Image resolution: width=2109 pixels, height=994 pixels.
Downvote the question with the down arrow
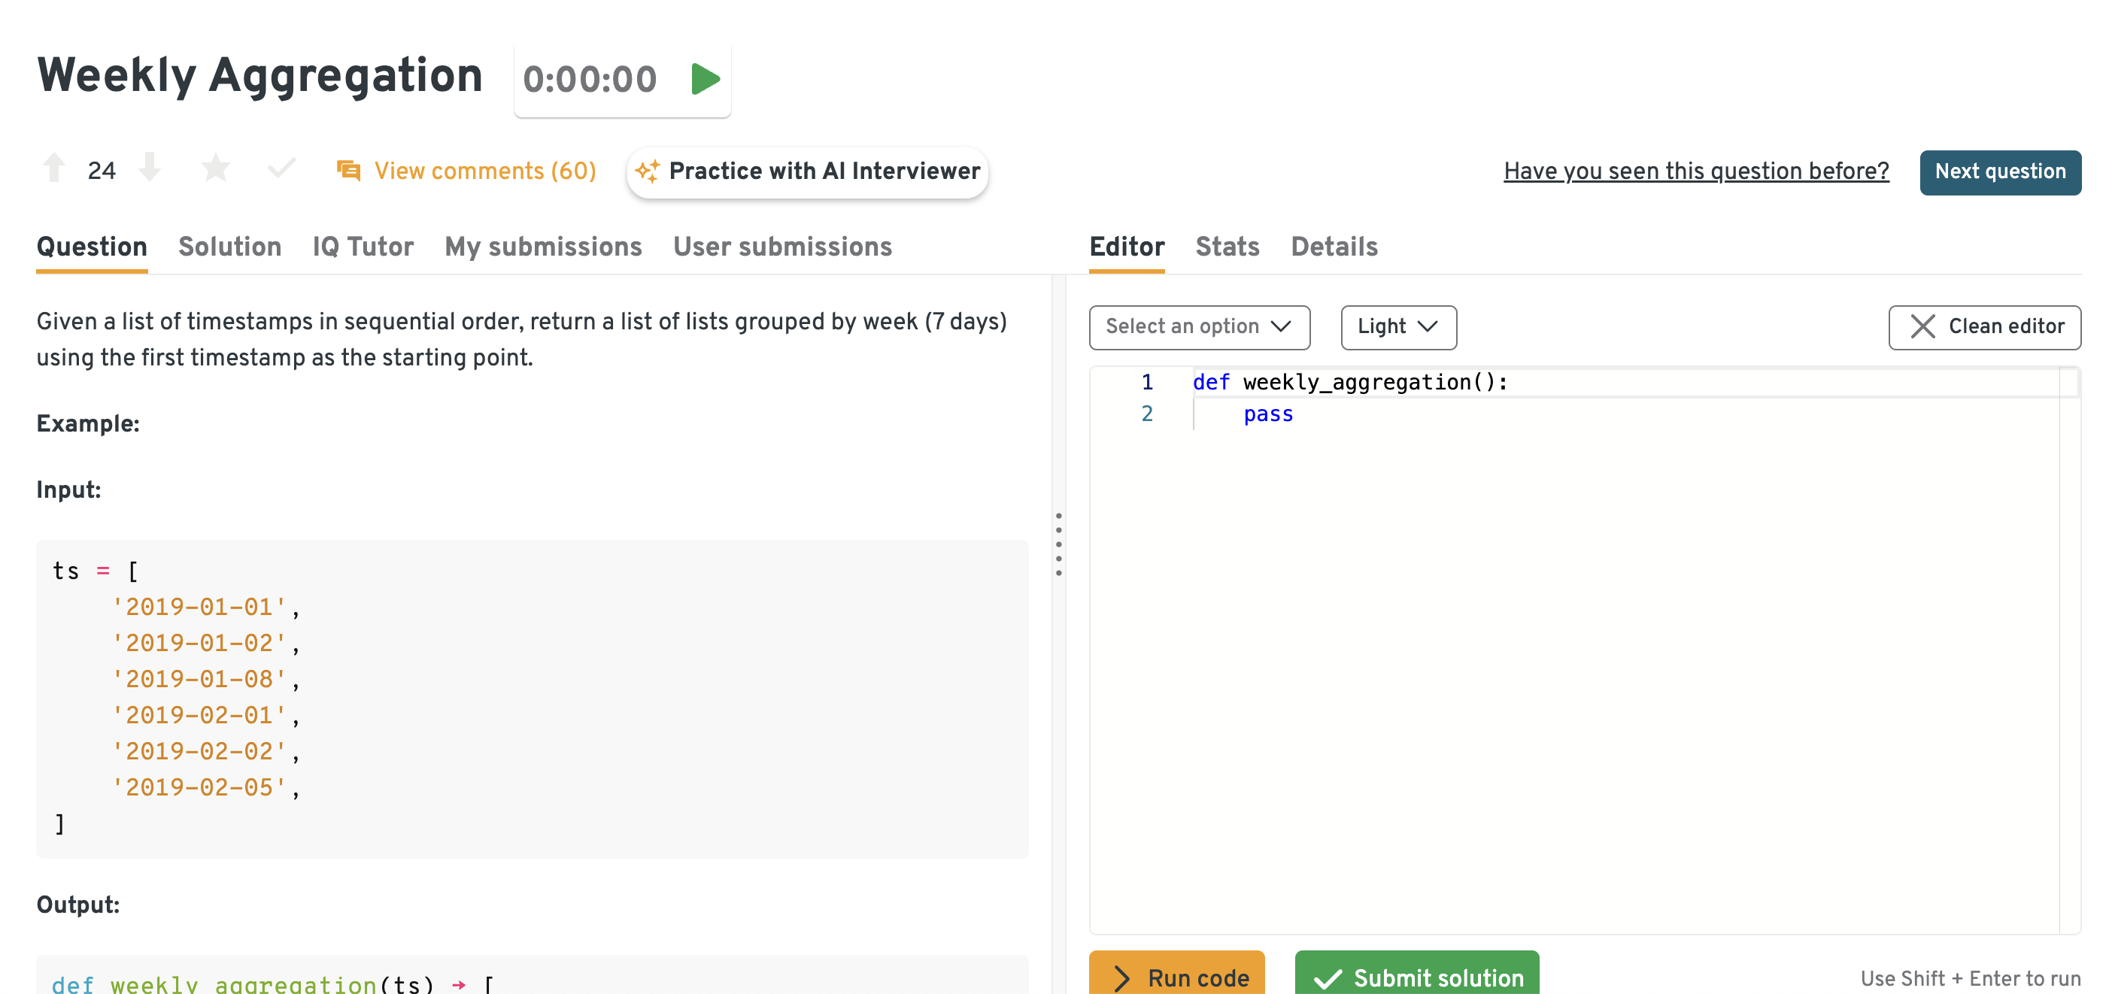click(x=150, y=168)
